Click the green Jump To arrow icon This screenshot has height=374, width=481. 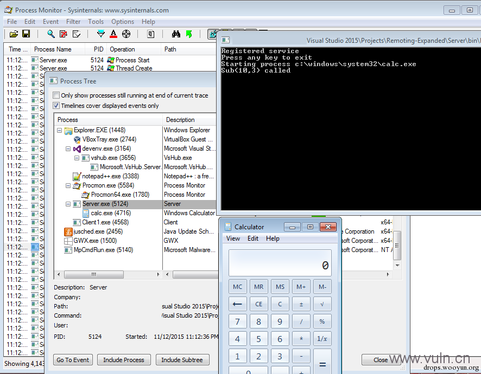tap(189, 34)
